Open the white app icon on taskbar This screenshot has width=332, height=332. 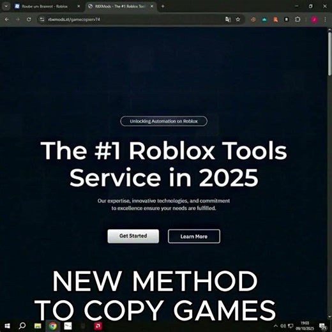click(68, 326)
